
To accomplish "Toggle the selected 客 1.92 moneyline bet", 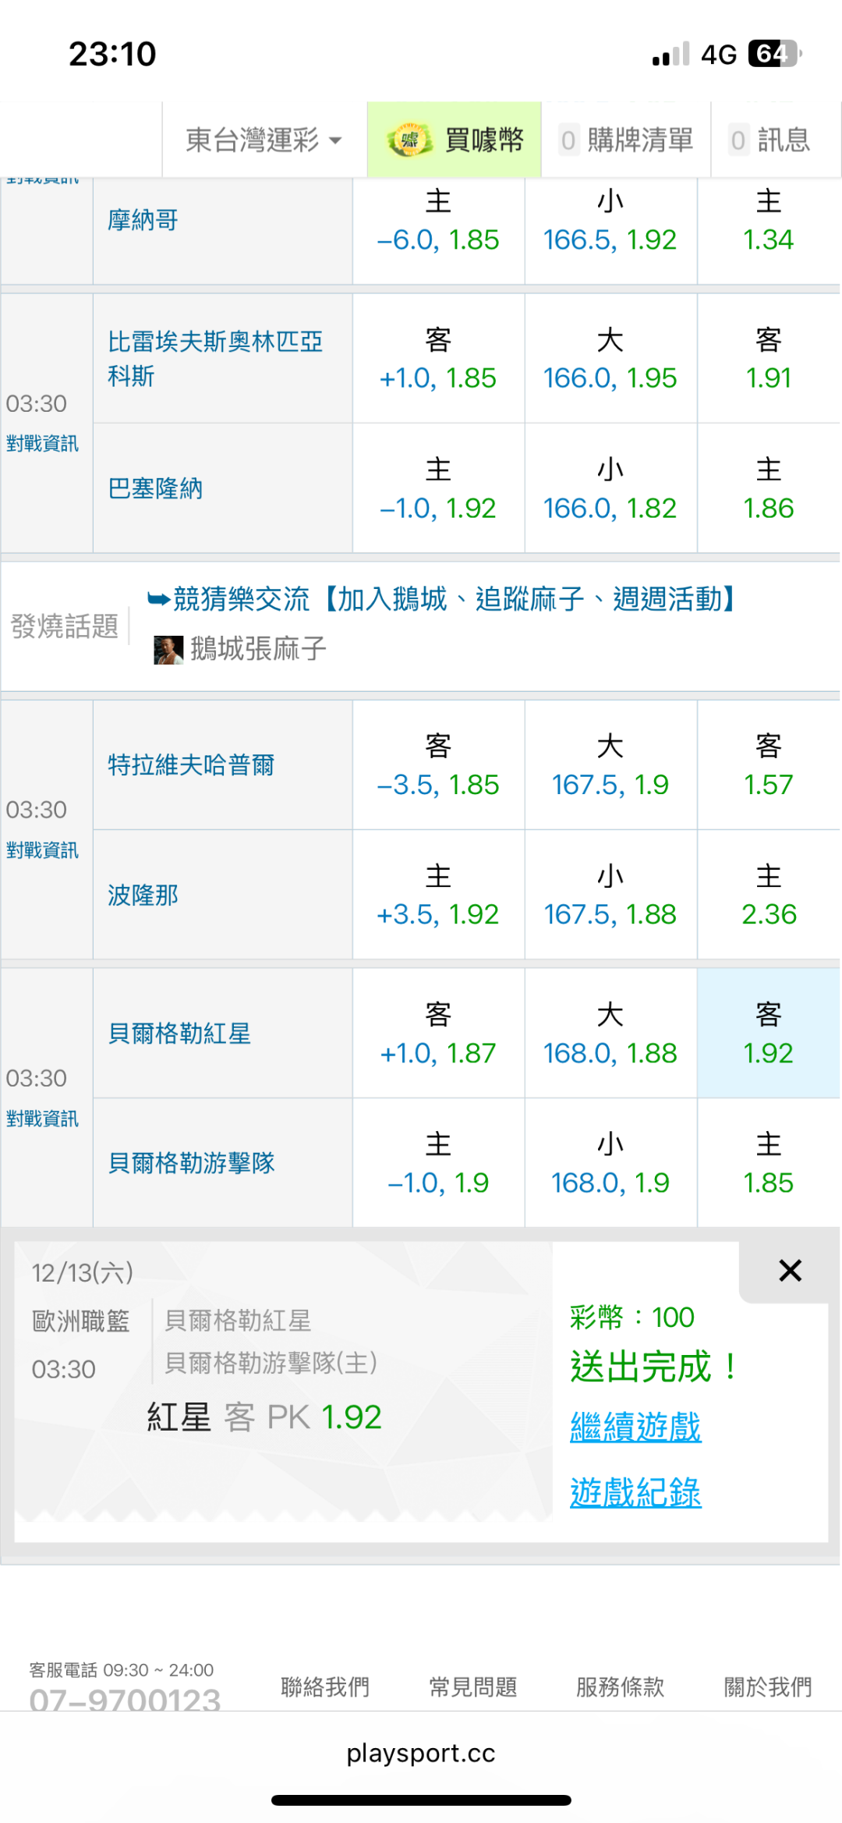I will coord(768,1034).
